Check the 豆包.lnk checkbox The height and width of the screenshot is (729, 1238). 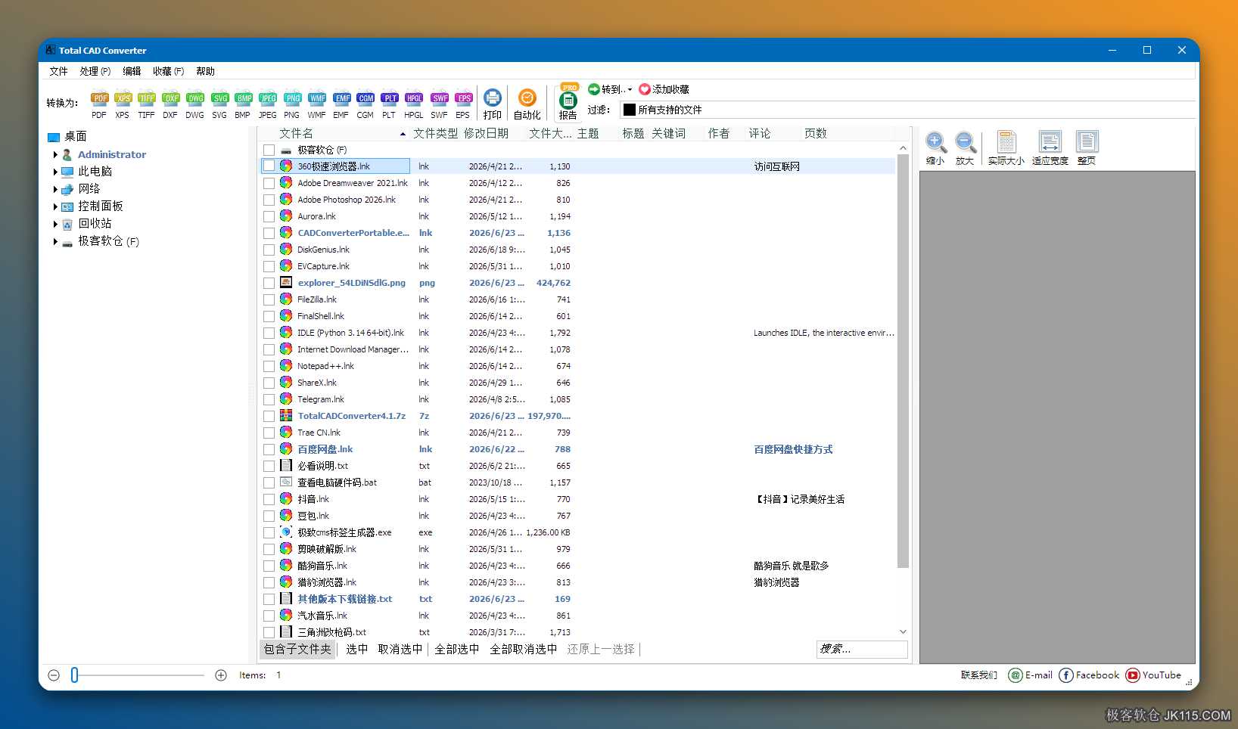(x=269, y=516)
